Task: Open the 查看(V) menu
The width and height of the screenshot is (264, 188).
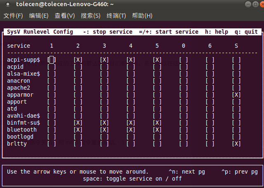Action: point(65,16)
